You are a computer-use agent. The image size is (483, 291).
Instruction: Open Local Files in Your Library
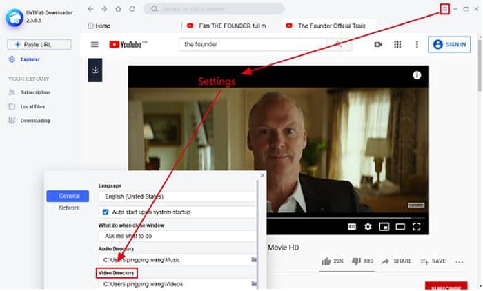tap(27, 107)
